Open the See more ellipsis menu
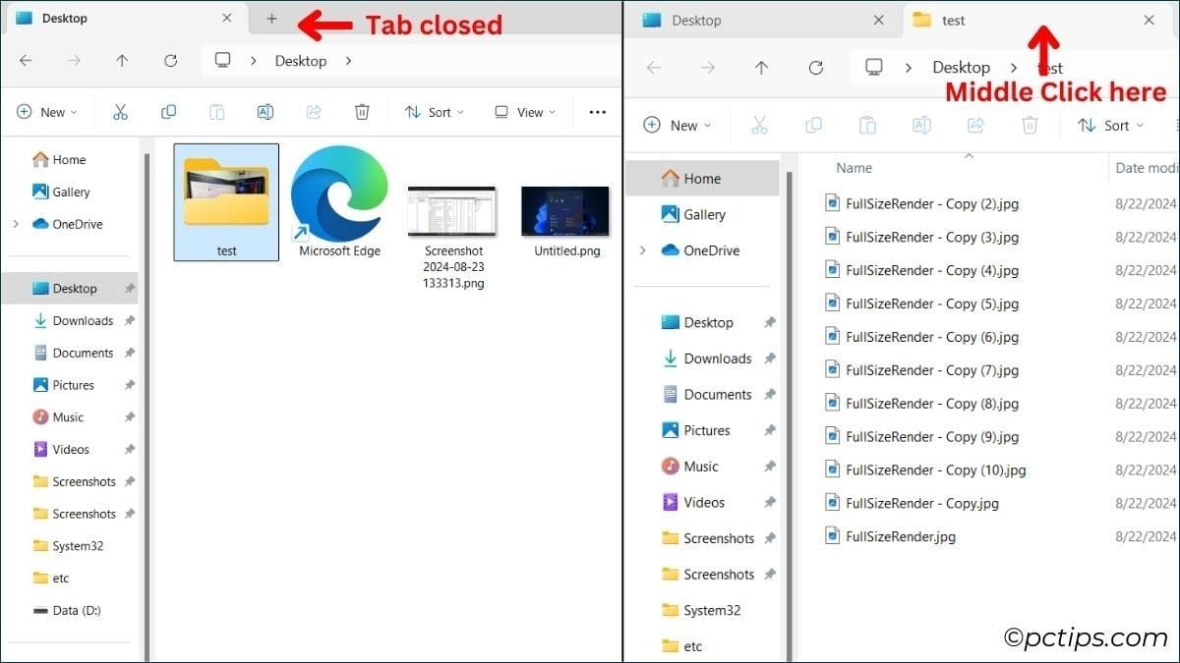1180x663 pixels. (x=597, y=112)
